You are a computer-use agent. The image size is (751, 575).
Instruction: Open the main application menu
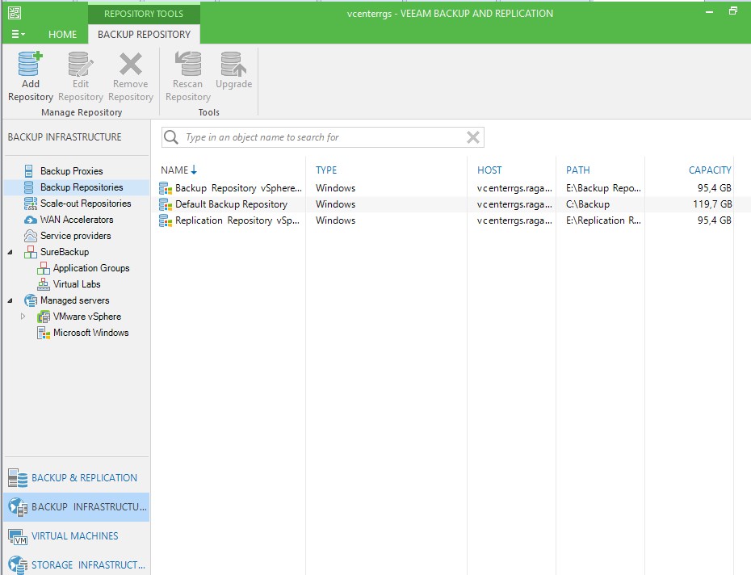pos(16,34)
